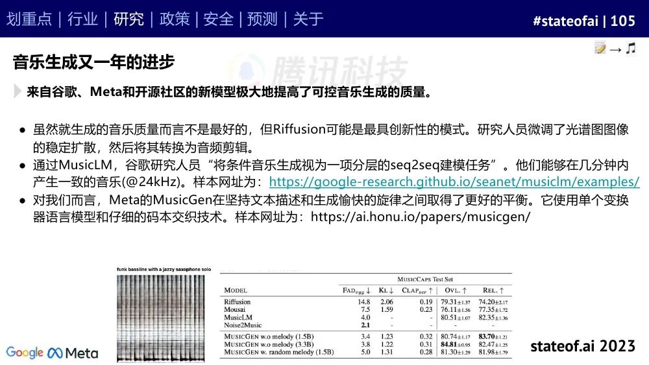649x365 pixels.
Task: Open the 关于 section
Action: (x=308, y=19)
